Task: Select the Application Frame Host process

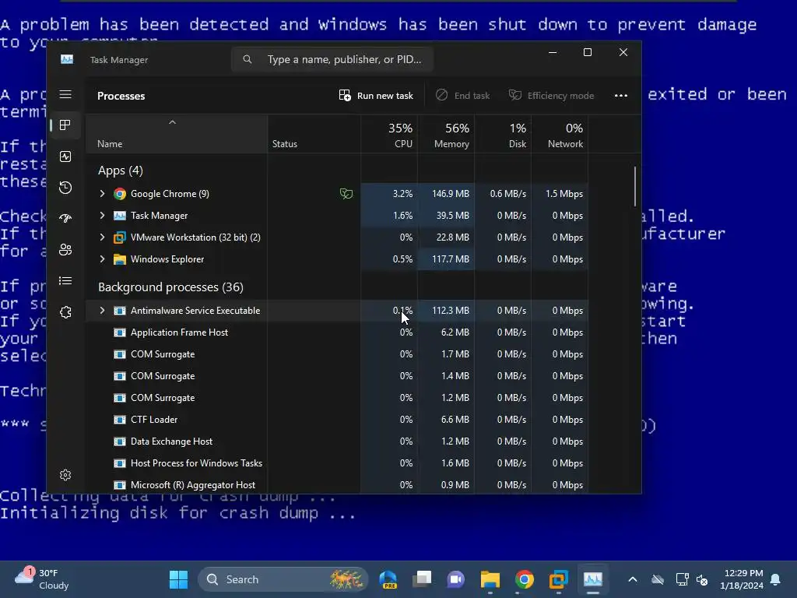Action: pyautogui.click(x=336, y=332)
